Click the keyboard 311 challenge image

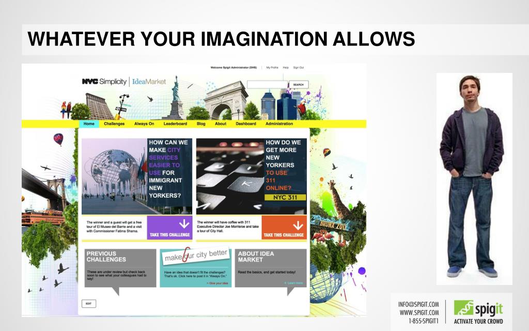coord(230,176)
